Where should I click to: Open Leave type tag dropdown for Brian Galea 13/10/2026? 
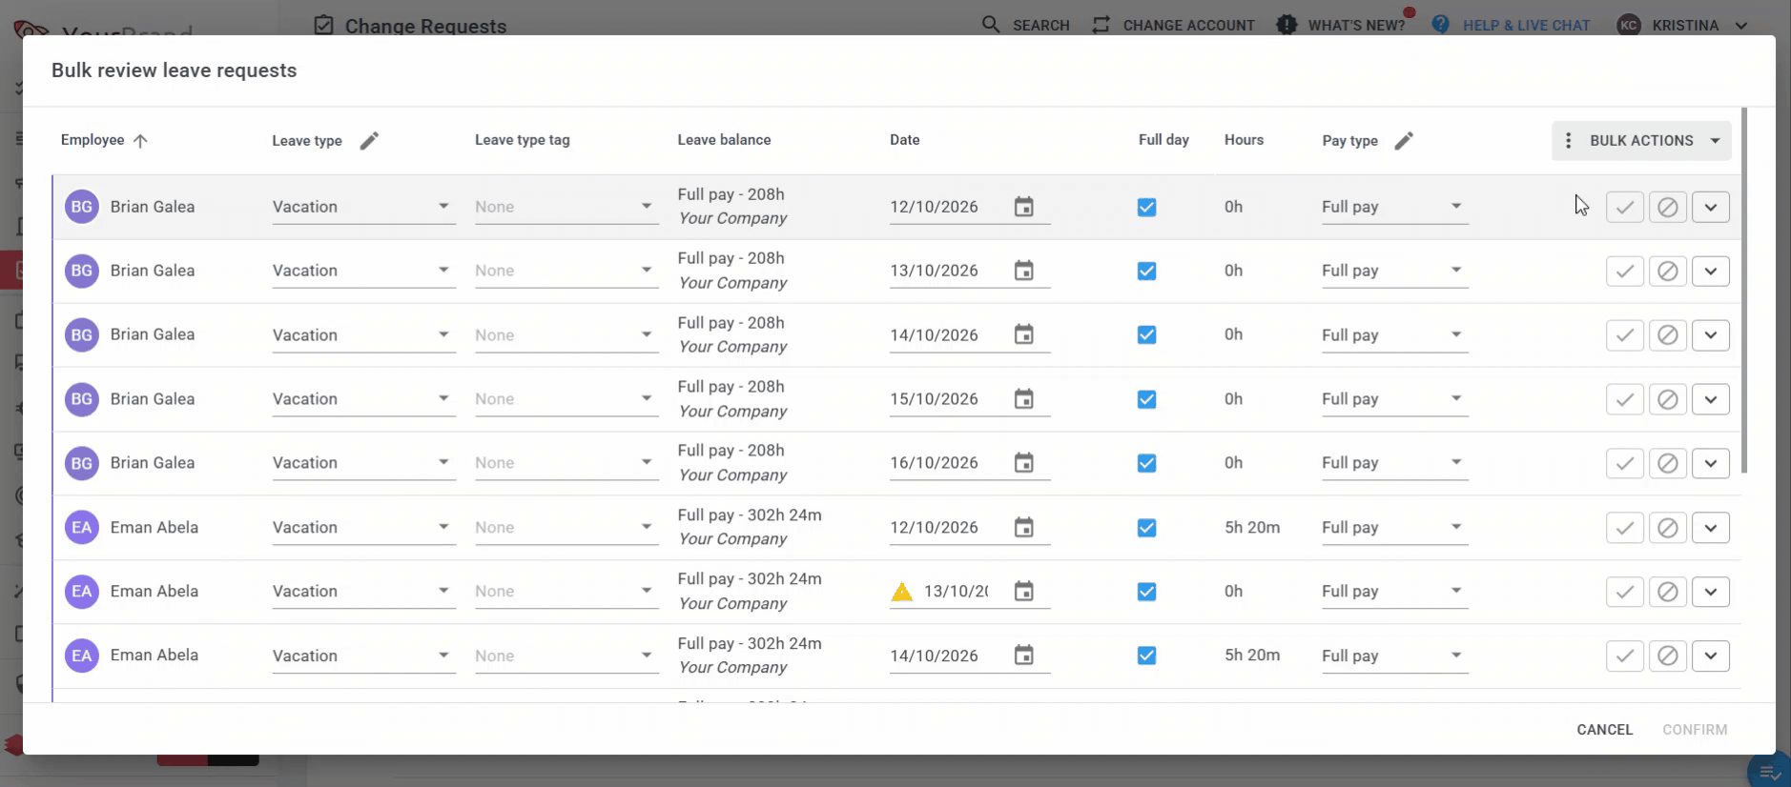(x=566, y=271)
